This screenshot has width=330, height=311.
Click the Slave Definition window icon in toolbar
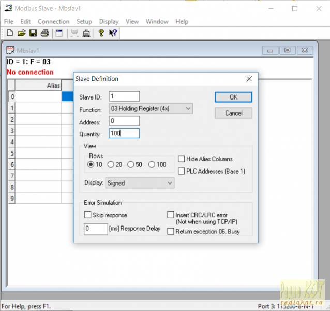tap(59, 33)
